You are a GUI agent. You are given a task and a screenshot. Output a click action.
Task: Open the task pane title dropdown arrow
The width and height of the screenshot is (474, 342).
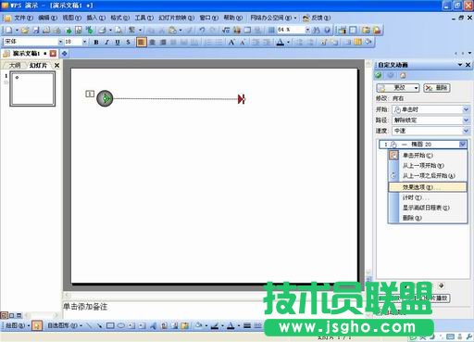click(x=460, y=65)
